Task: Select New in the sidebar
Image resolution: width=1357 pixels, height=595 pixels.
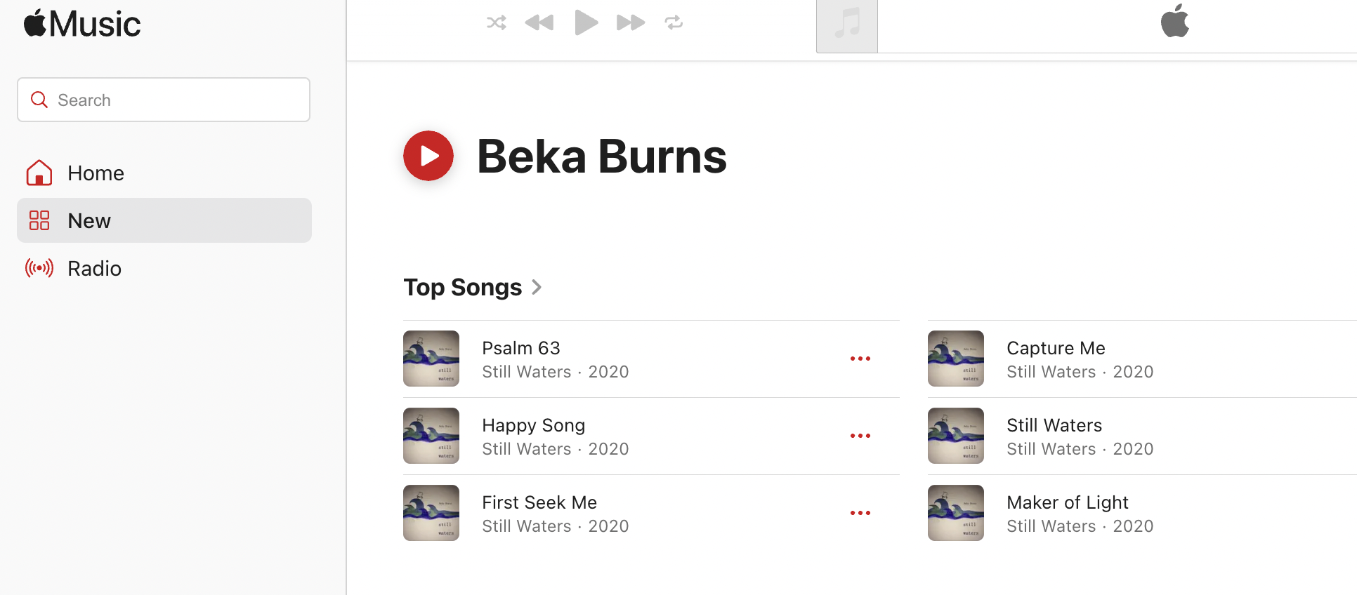Action: tap(89, 221)
